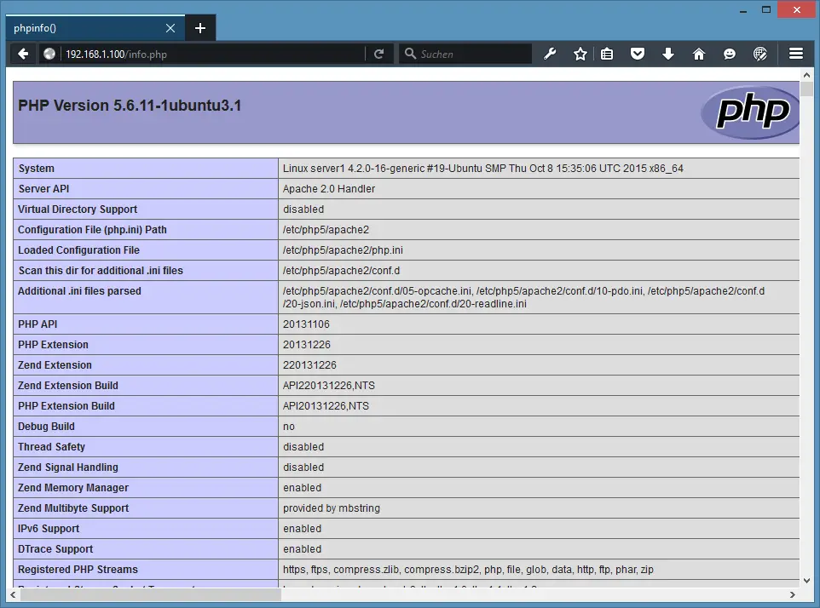Click PHP Extension Build label
Screen dimensions: 820x608
click(x=66, y=405)
